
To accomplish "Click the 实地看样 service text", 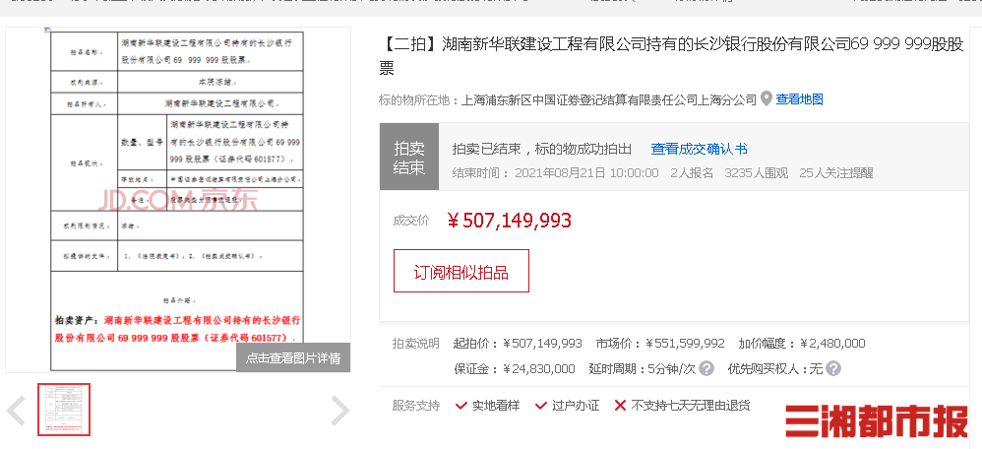I will pyautogui.click(x=496, y=406).
